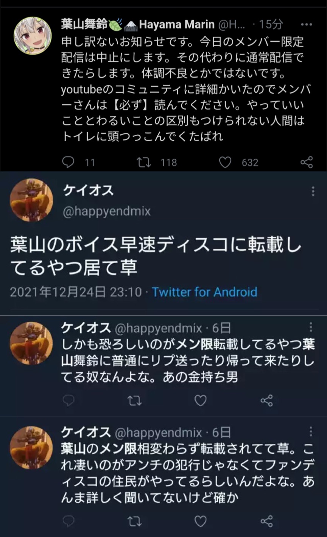The image size is (327, 537).
Task: Share the tweet starting 葉山のメン限相変わらず
Action: [x=266, y=521]
